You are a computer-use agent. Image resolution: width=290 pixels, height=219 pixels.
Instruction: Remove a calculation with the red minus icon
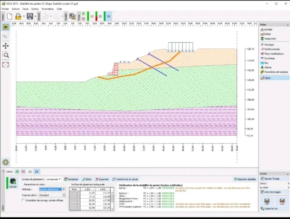(23, 172)
